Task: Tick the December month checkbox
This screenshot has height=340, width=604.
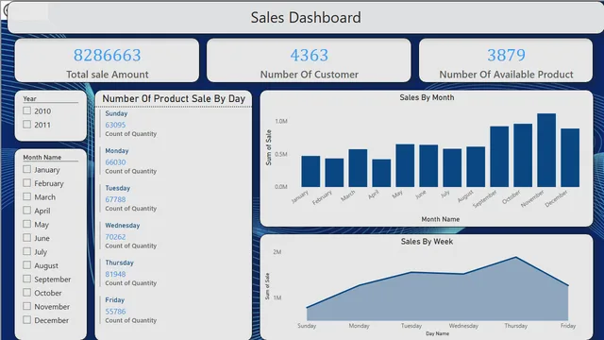Action: [x=27, y=319]
